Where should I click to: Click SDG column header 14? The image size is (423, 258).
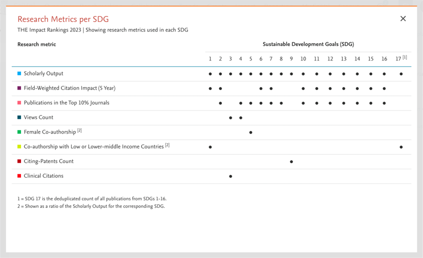(357, 59)
